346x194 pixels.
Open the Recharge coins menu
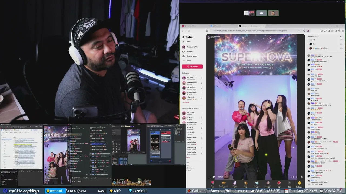pos(299,184)
